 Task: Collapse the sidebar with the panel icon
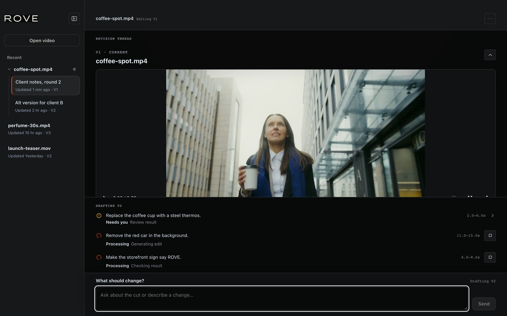click(74, 19)
